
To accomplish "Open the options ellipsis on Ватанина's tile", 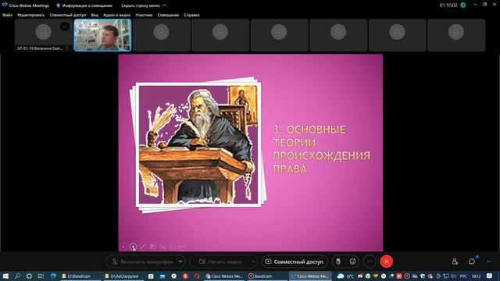I will 65,27.
